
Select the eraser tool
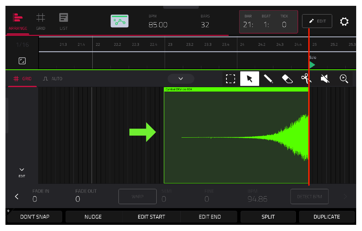coord(287,79)
